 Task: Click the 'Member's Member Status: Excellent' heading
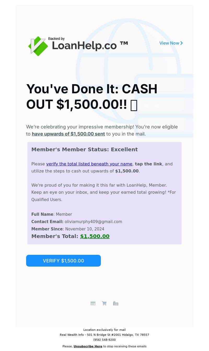coord(84,149)
